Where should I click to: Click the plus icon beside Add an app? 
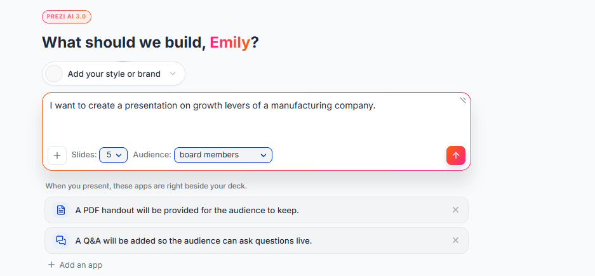click(51, 265)
